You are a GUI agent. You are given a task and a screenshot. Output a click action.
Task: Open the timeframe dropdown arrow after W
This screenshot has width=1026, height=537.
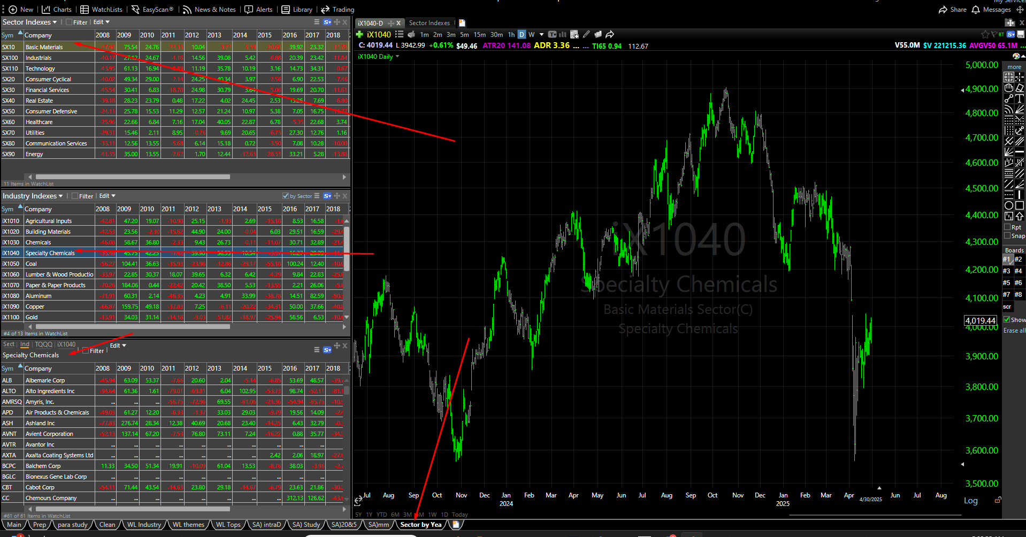[541, 34]
